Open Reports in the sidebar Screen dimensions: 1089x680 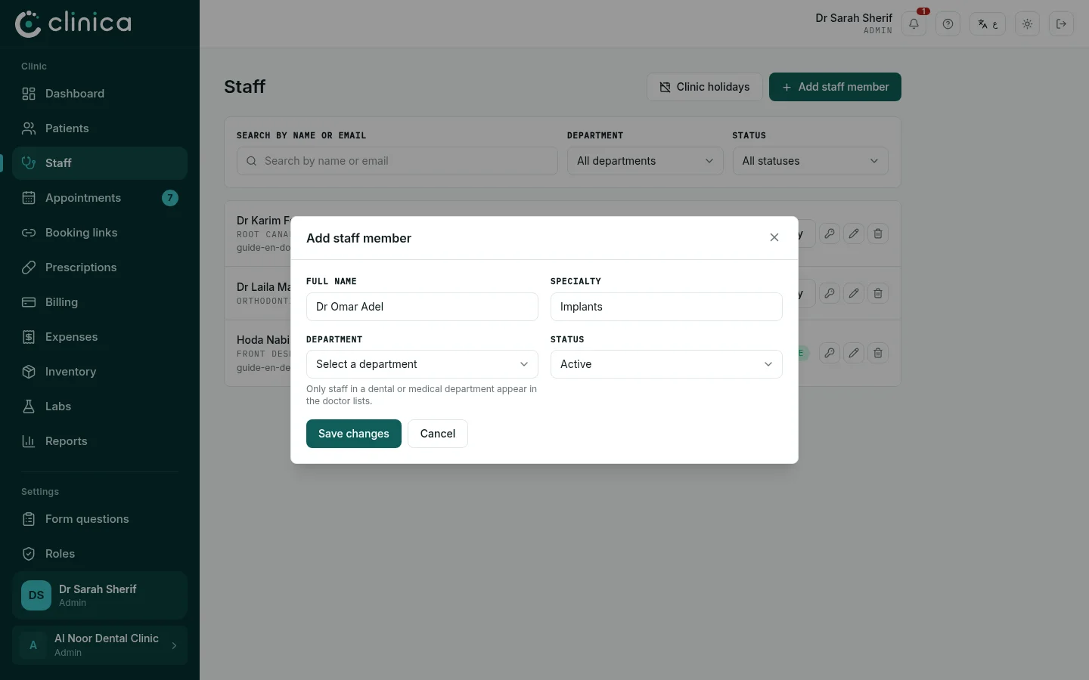click(100, 441)
